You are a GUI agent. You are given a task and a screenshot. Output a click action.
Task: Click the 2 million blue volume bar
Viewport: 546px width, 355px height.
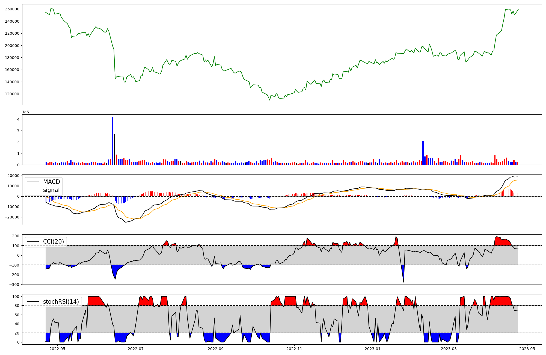coord(423,153)
